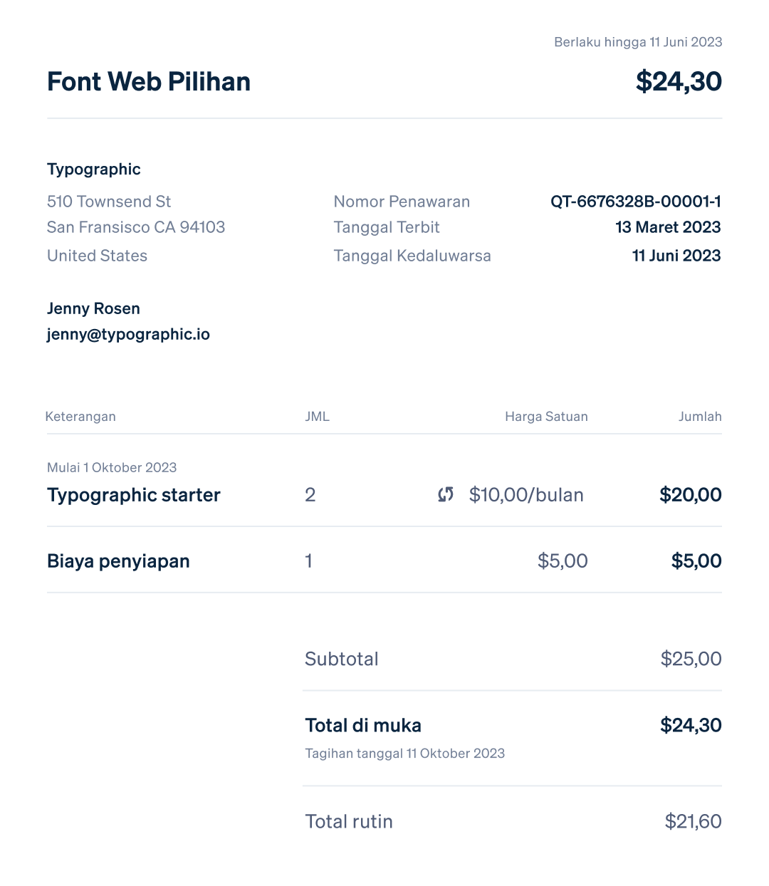The height and width of the screenshot is (886, 769).
Task: Click the Subtotal amount $25,00
Action: coord(691,659)
